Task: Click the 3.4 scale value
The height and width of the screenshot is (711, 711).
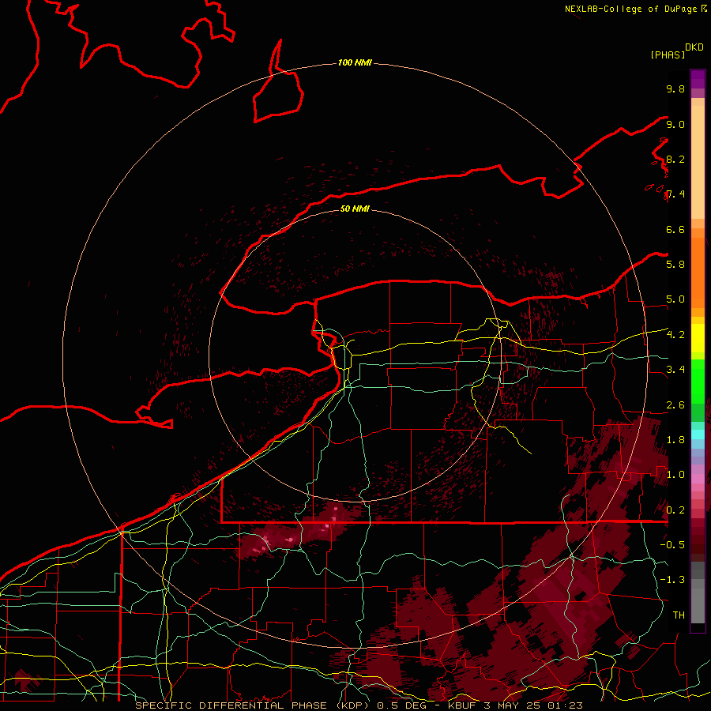Action: click(675, 370)
